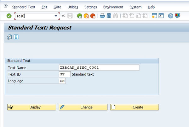The image size is (189, 127).
Task: Open the Utilities menu
Action: coord(73,7)
